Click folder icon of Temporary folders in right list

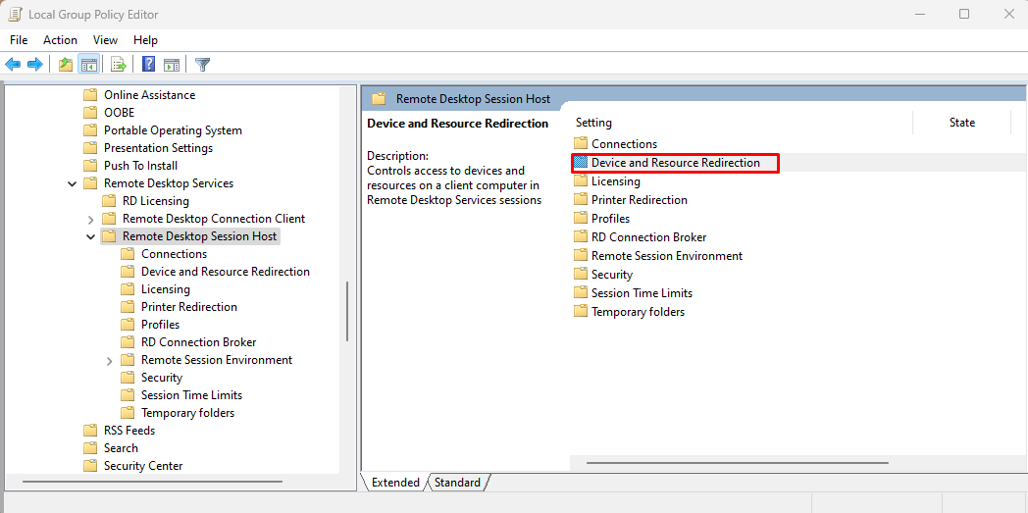(581, 312)
